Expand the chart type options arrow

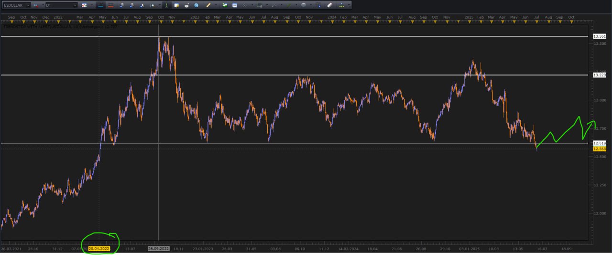[92, 5]
